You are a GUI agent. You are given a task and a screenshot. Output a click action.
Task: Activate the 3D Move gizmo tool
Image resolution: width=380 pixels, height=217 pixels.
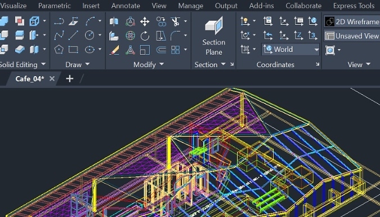coord(131,21)
